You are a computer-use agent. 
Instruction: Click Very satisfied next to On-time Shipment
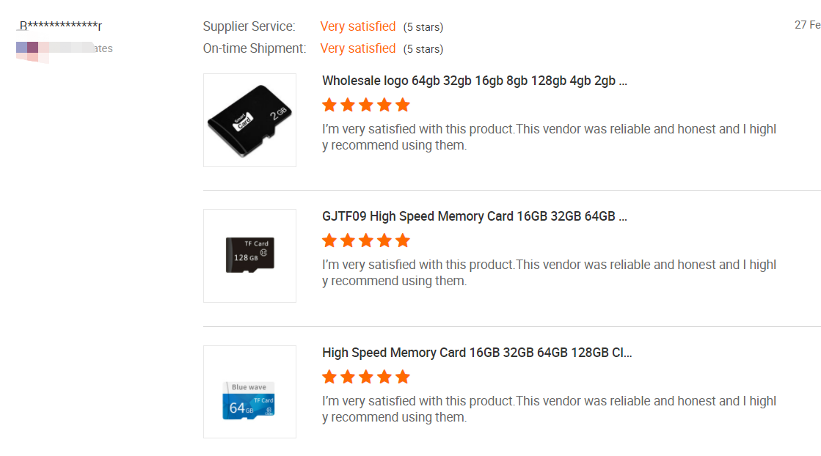point(358,48)
